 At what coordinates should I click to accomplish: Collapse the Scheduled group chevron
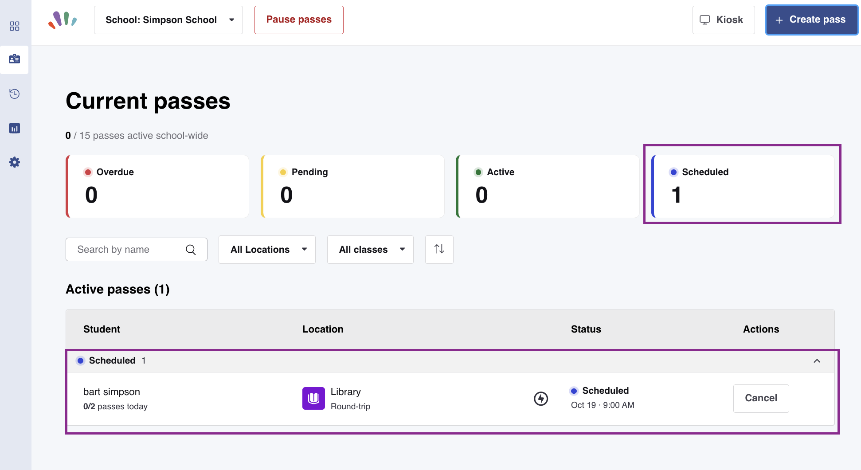click(817, 361)
